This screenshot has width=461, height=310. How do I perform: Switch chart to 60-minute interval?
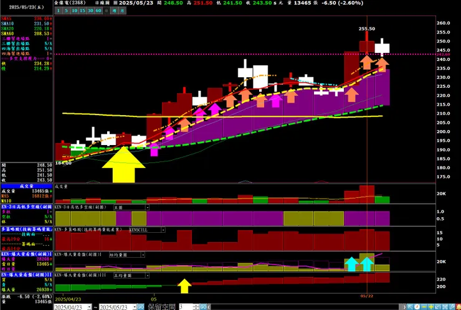pos(98,11)
